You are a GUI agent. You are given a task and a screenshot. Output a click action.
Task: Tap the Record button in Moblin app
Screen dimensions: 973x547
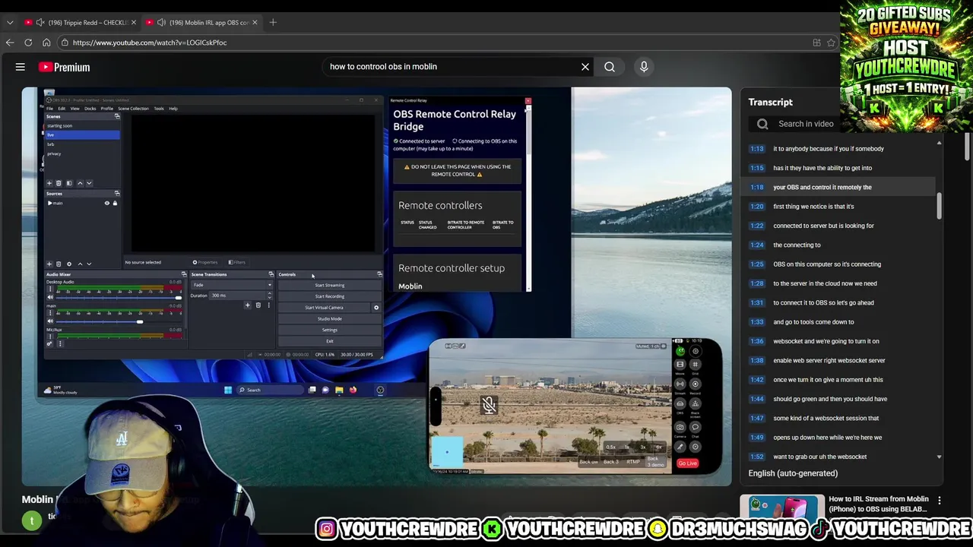(x=696, y=384)
